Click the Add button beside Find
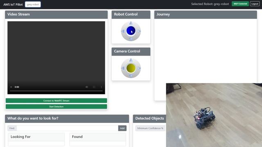Screen dimensions: 262x147 (122, 128)
